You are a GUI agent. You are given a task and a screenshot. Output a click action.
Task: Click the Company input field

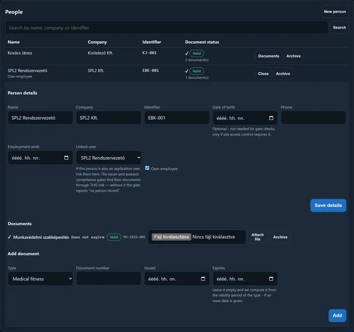pos(109,117)
